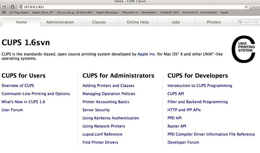The height and width of the screenshot is (153, 260).
Task: Switch to the Administration tab
Action: pos(60,22)
